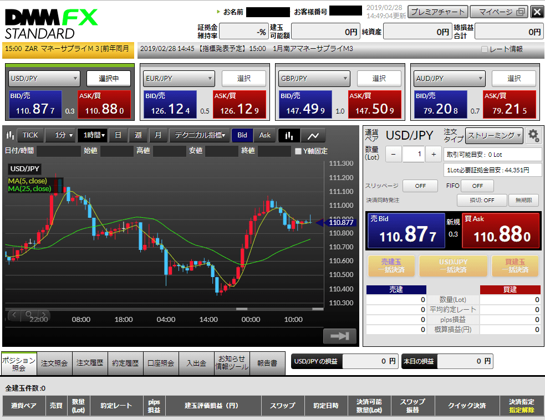Viewport: 545px width, 420px height.
Task: Click the プレミアチャート button
Action: [437, 12]
